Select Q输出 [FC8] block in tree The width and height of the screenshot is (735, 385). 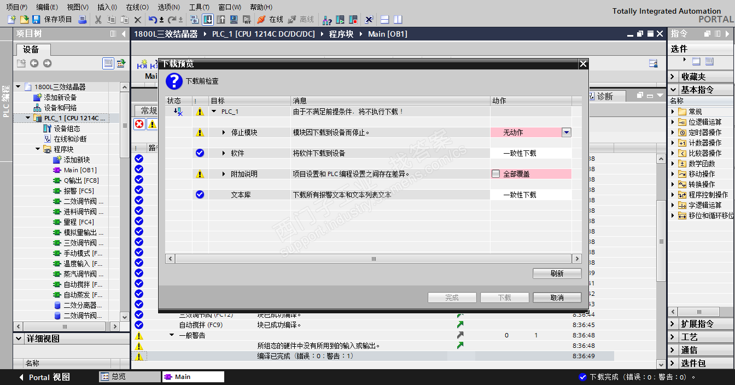[81, 180]
